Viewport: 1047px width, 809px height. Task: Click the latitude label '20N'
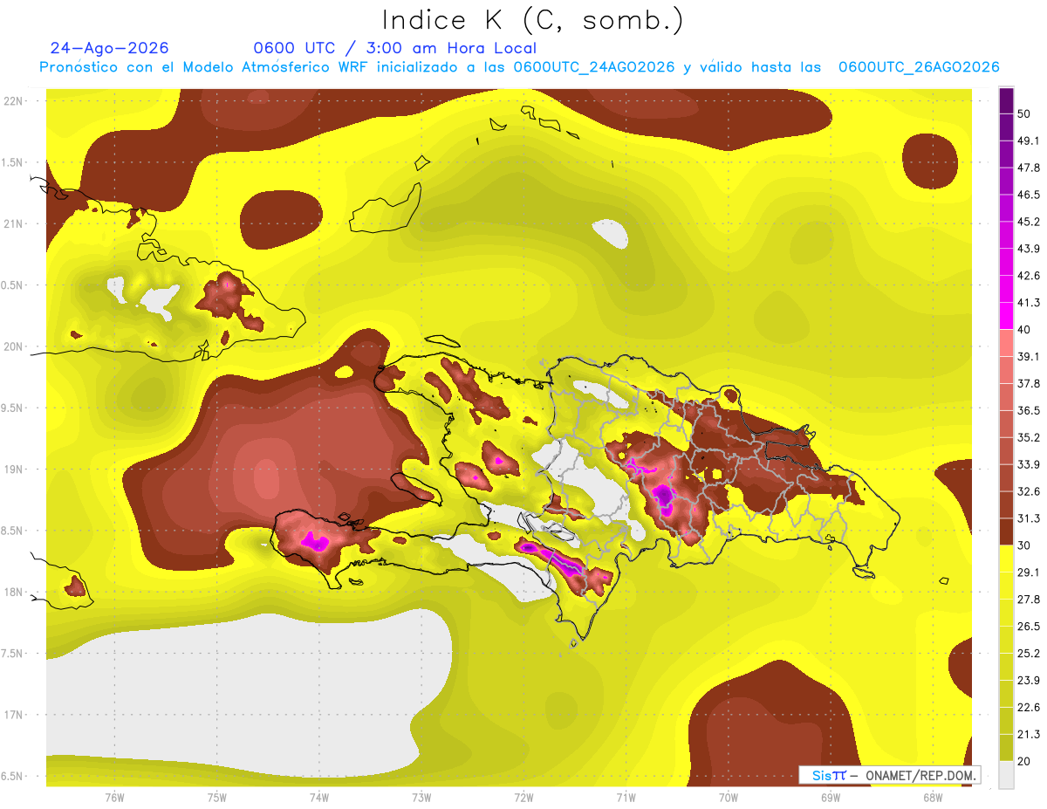(x=14, y=346)
